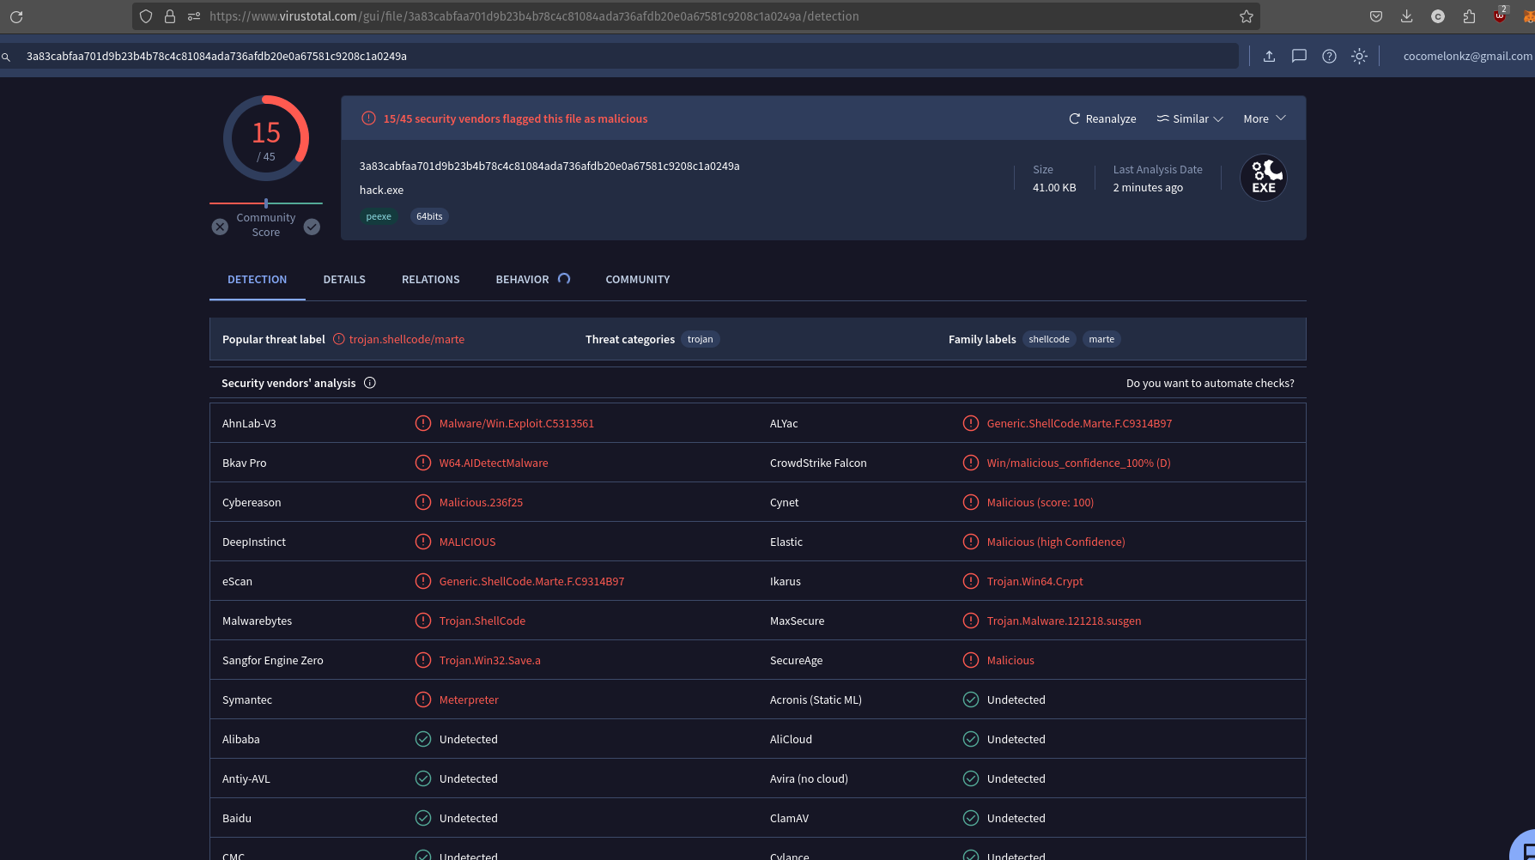
Task: Click the tracking protection shield icon
Action: 146,16
